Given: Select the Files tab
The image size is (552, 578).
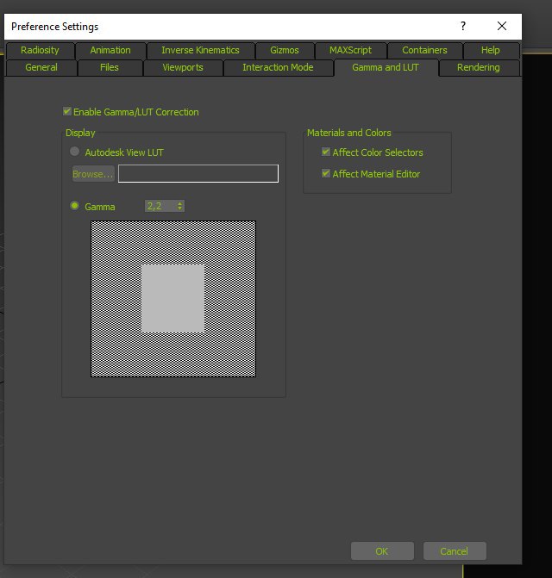Looking at the screenshot, I should [x=110, y=67].
